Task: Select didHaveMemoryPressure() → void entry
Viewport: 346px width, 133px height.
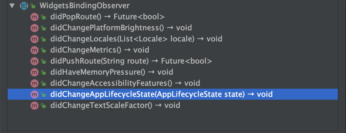Action: [x=112, y=72]
